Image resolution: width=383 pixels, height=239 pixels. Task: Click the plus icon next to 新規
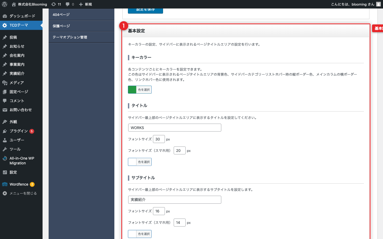click(81, 4)
